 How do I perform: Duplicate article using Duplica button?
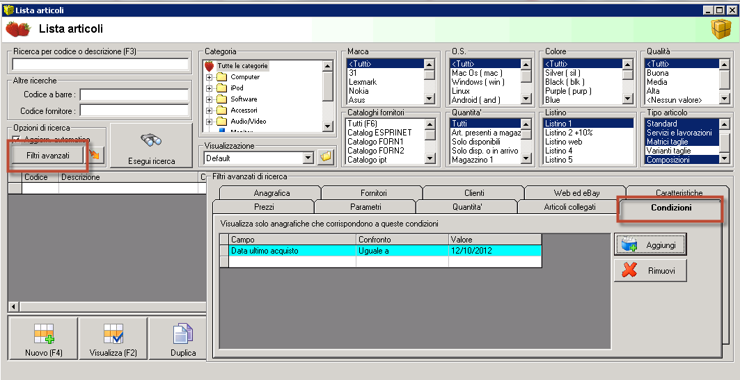182,338
